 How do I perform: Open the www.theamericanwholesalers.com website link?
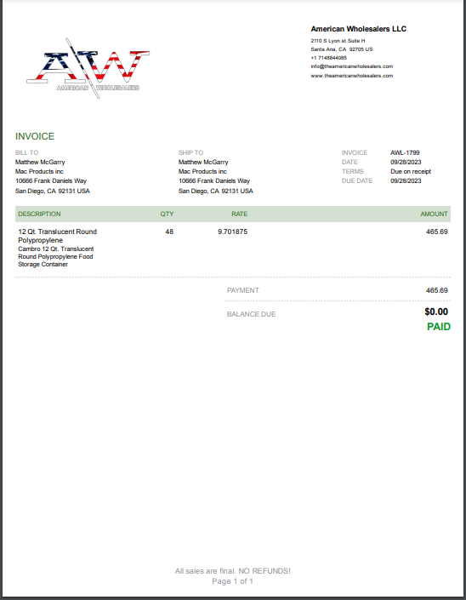click(x=352, y=76)
